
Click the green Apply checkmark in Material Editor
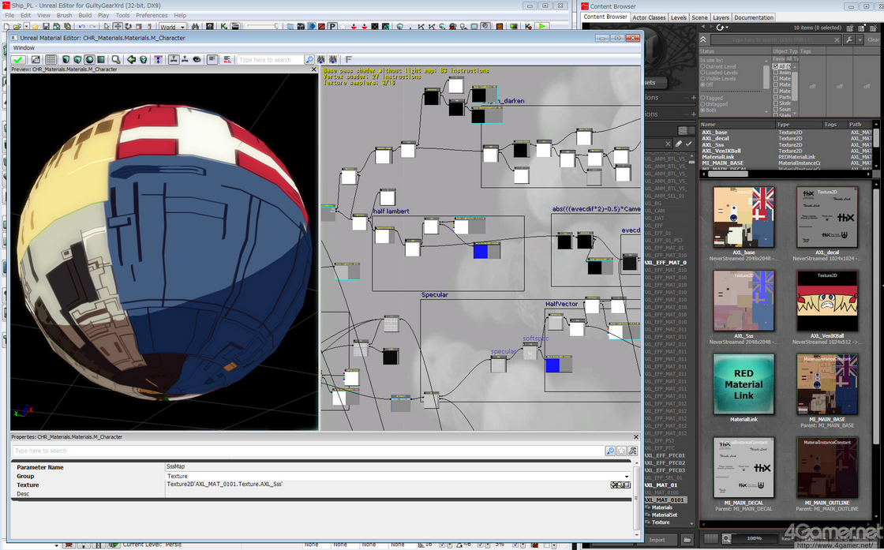(18, 60)
